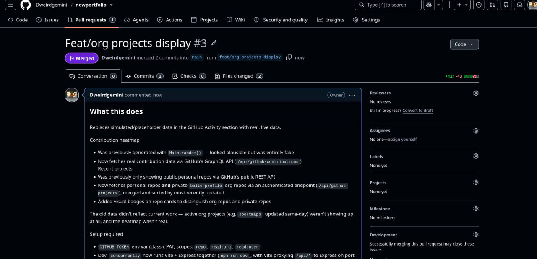Click the 'No milestone' text
This screenshot has height=259, width=537.
(382, 218)
